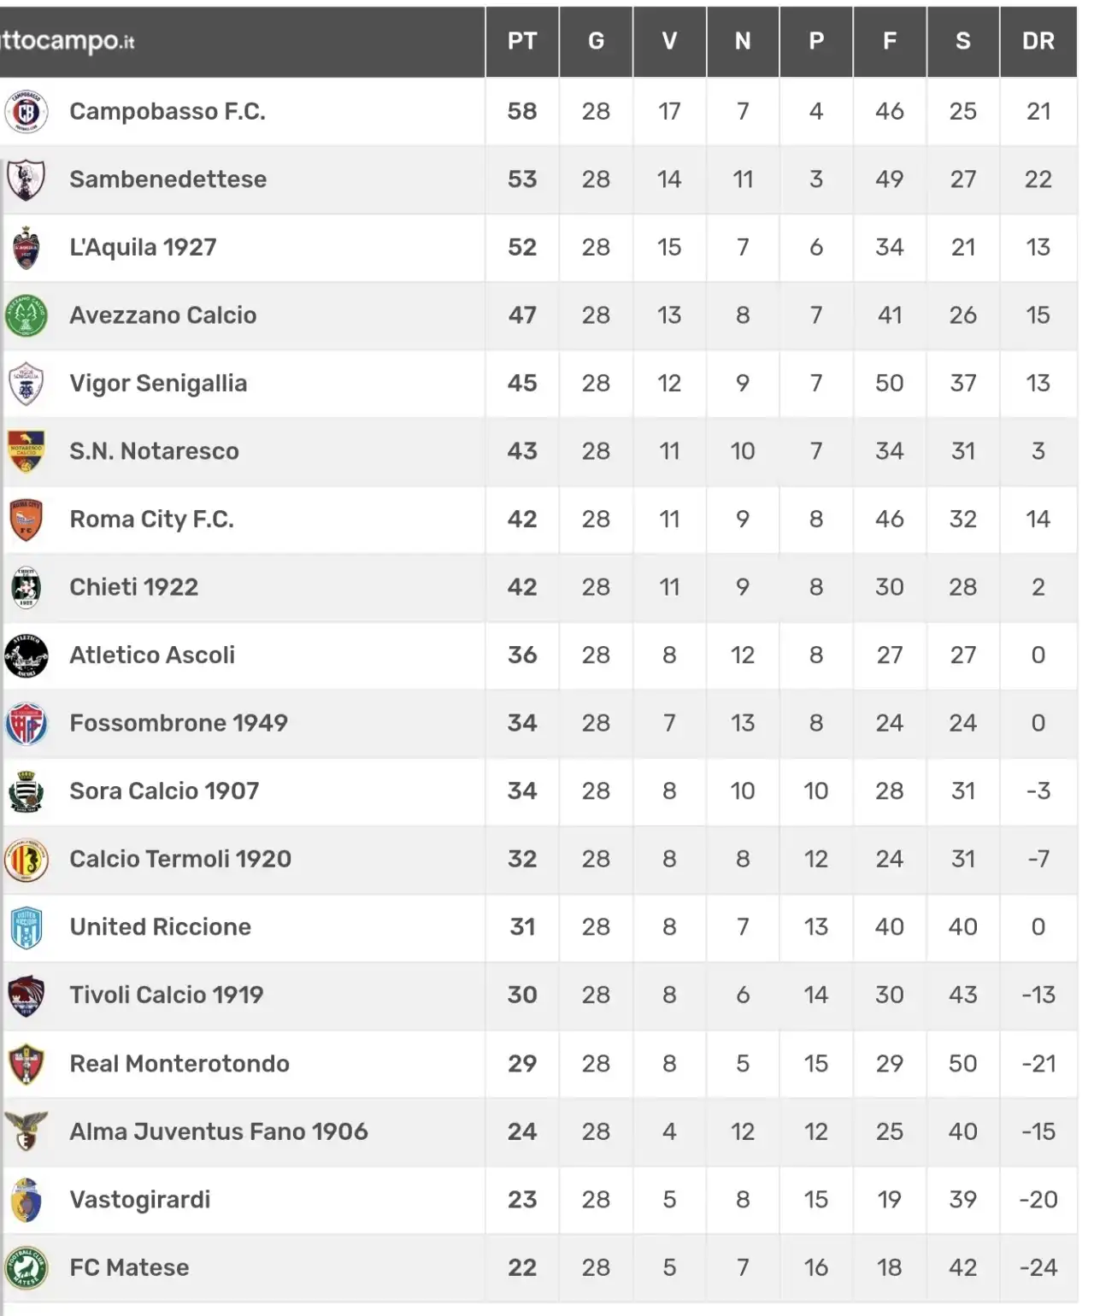
Task: Sort standings by DR column header
Action: coord(1038,41)
